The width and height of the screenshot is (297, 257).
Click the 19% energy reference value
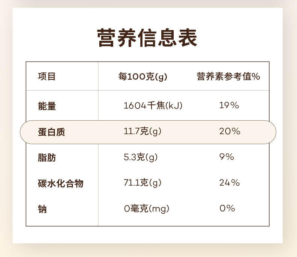coord(229,106)
